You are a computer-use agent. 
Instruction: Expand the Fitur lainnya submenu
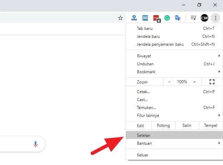(x=174, y=115)
